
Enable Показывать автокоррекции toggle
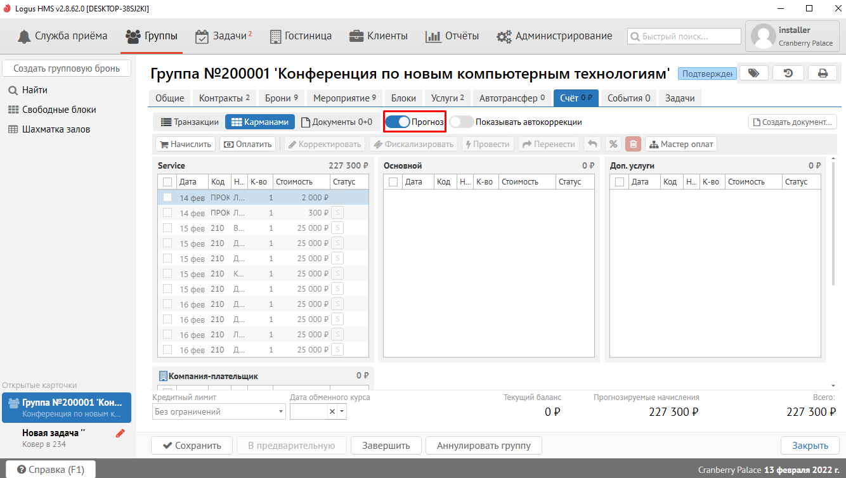tap(462, 122)
